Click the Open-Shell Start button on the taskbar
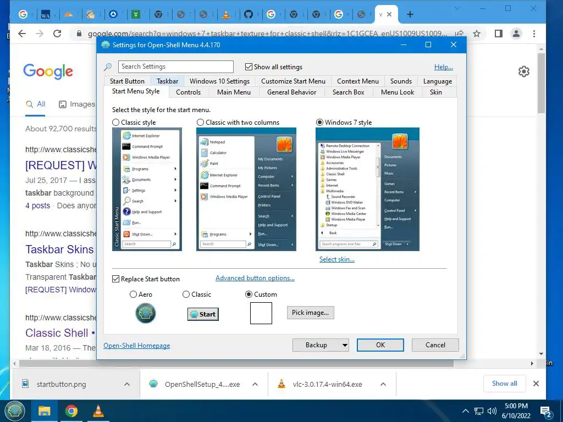 [x=14, y=411]
